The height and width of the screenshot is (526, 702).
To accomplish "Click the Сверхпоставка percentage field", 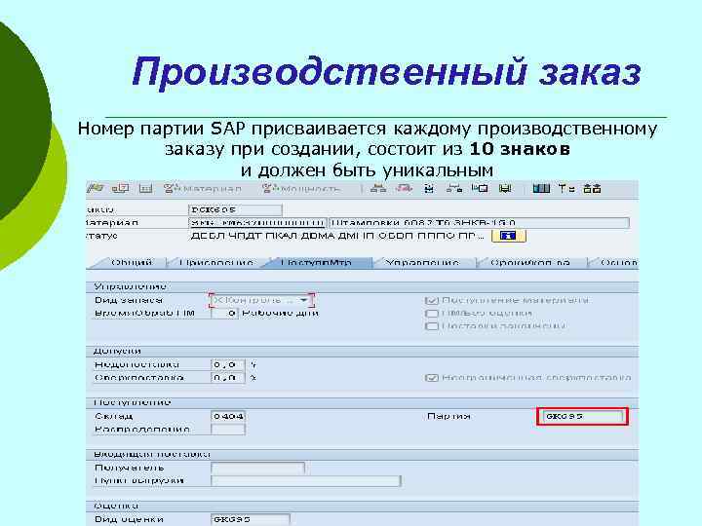I will (x=228, y=378).
